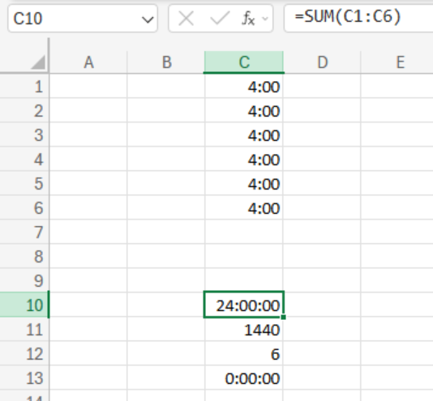Viewport: 433px width, 401px height.
Task: Click empty cell C8
Action: click(x=244, y=256)
